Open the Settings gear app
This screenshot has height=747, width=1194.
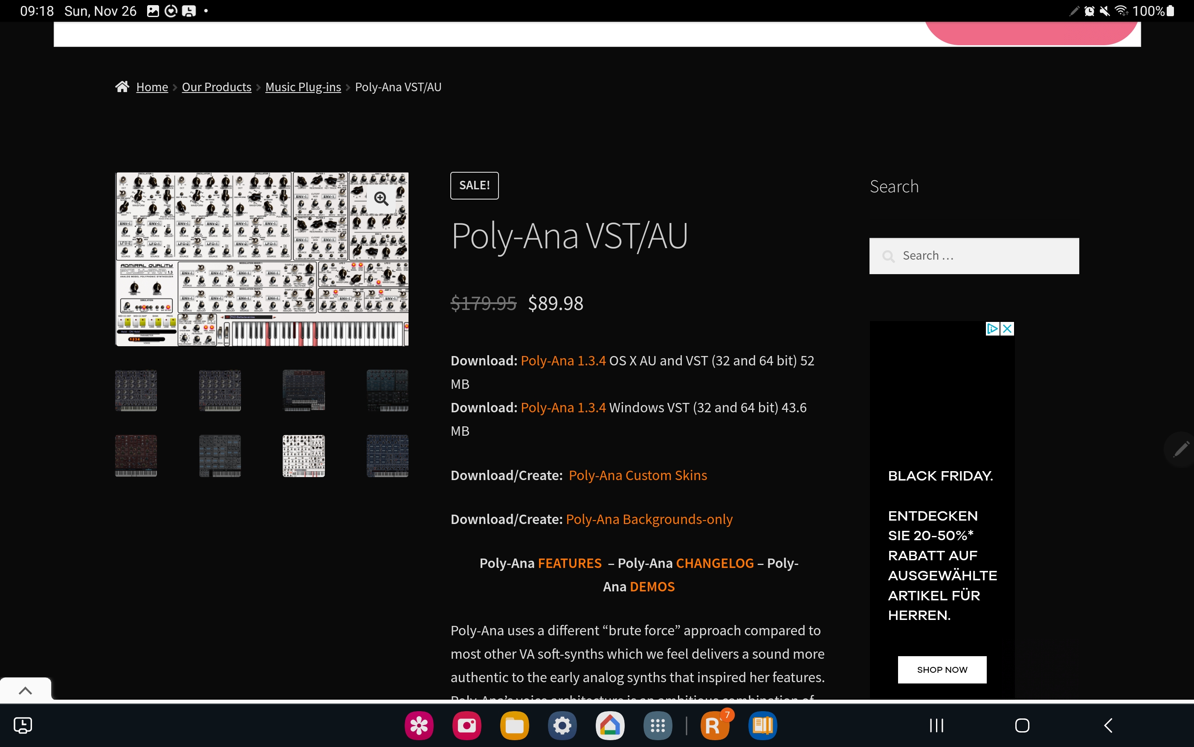pyautogui.click(x=562, y=725)
